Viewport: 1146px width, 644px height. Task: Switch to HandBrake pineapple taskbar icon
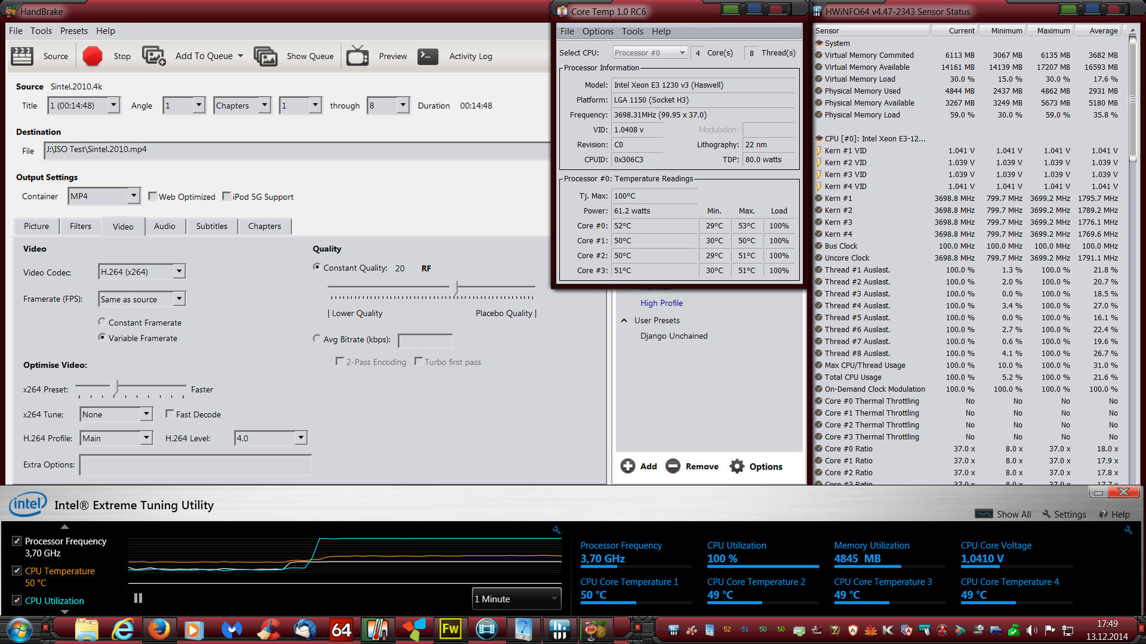(x=595, y=630)
